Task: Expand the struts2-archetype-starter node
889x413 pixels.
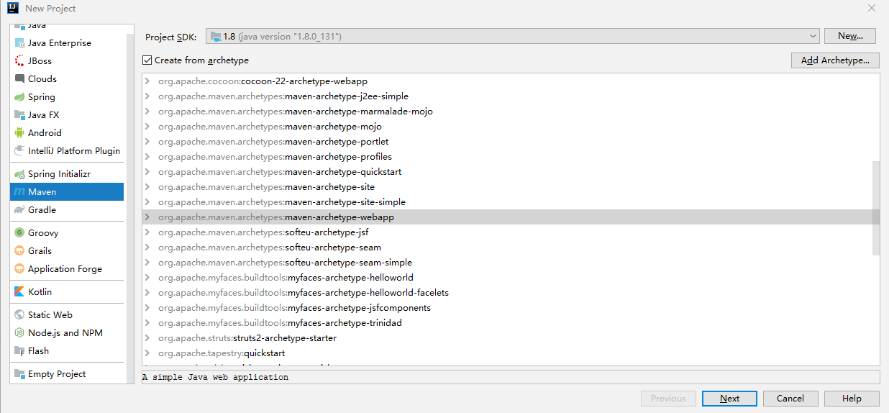Action: pos(147,338)
